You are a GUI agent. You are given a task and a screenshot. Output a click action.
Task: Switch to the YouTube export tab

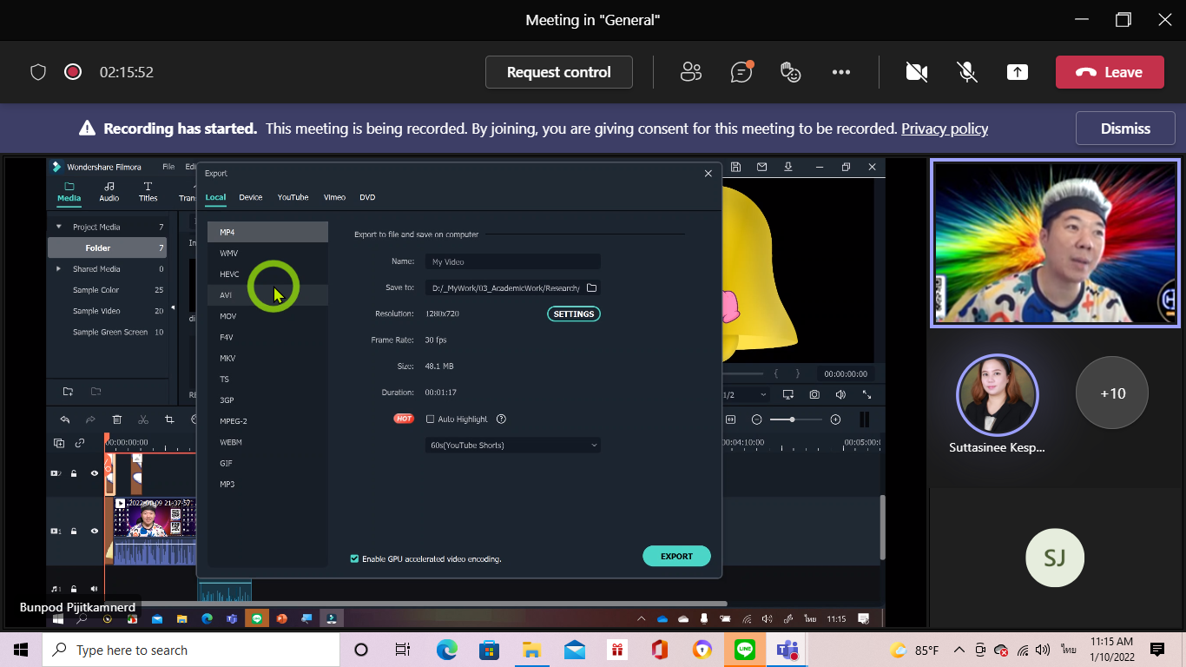click(293, 197)
